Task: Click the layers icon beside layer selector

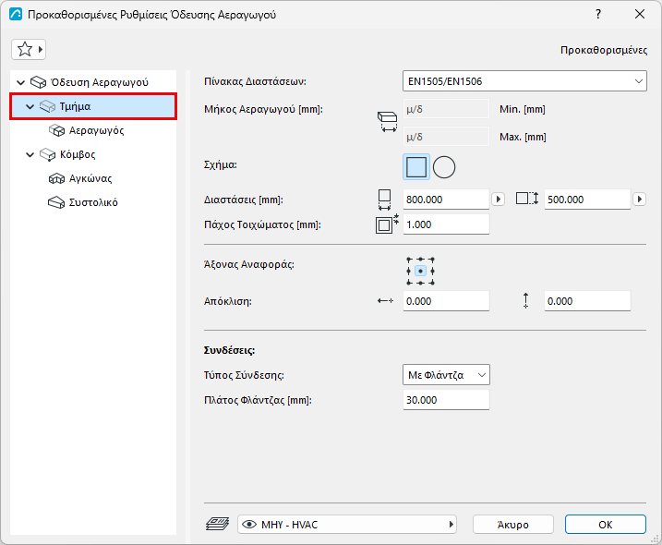Action: tap(217, 525)
